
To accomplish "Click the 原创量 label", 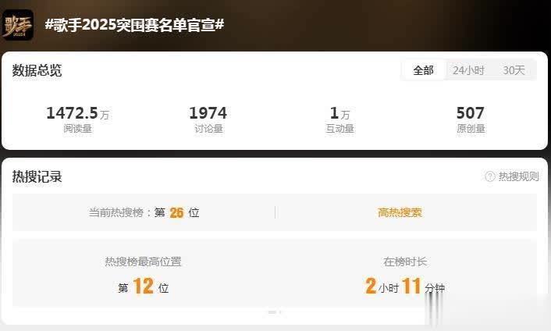I will click(471, 129).
